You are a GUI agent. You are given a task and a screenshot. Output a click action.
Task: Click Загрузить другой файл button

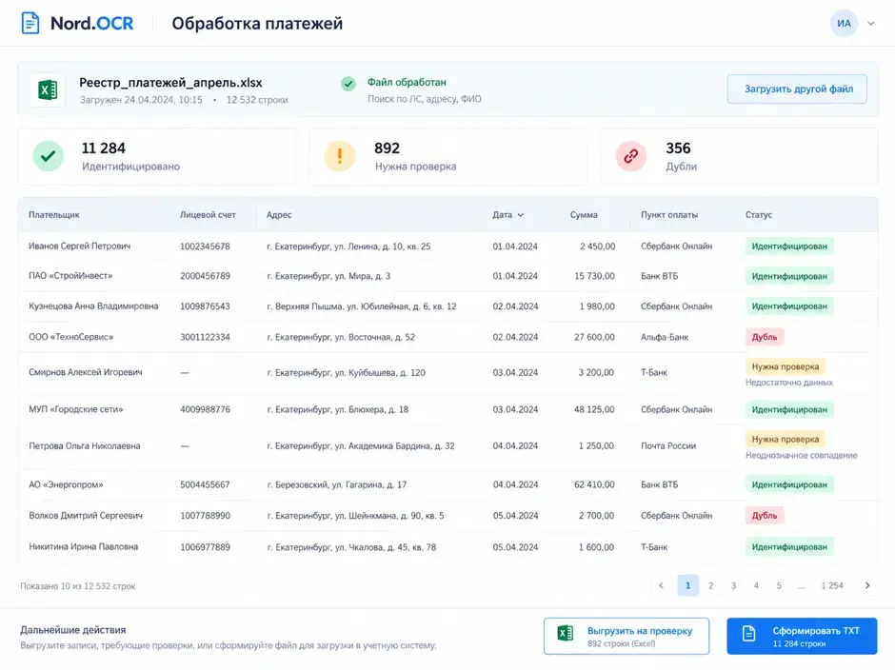click(797, 89)
